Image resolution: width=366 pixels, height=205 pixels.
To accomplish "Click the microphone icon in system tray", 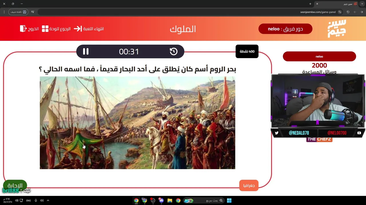I will click(36, 200).
